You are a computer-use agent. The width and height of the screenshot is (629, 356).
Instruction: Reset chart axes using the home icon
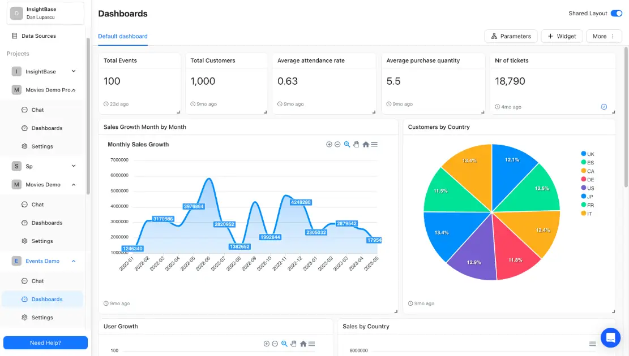coord(366,144)
